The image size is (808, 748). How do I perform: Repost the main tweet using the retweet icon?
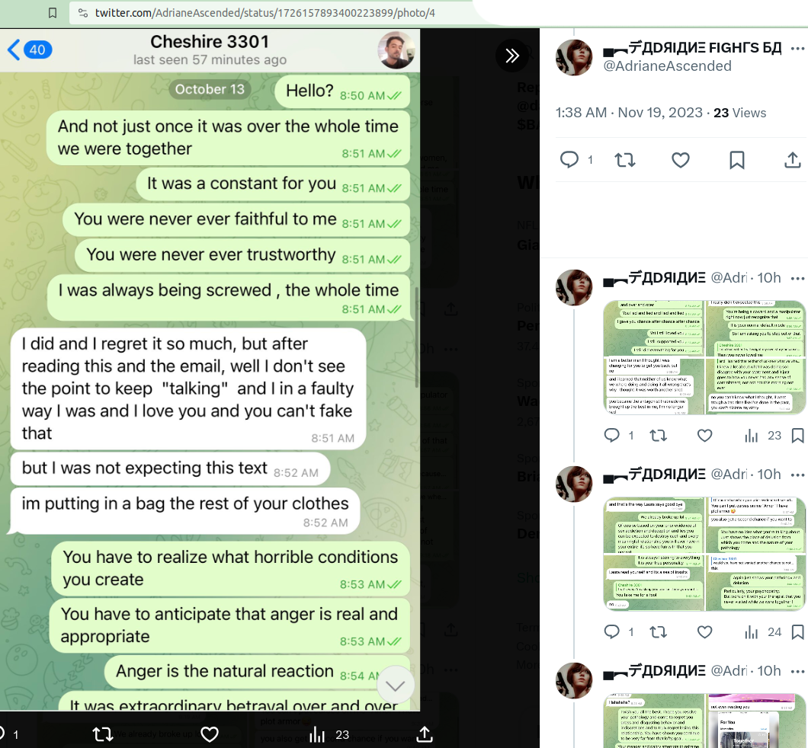[x=625, y=160]
